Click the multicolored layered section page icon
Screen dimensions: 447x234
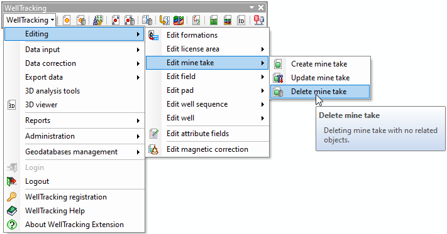pos(227,20)
